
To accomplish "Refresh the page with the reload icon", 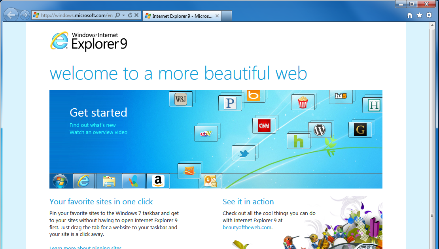I will pos(130,15).
